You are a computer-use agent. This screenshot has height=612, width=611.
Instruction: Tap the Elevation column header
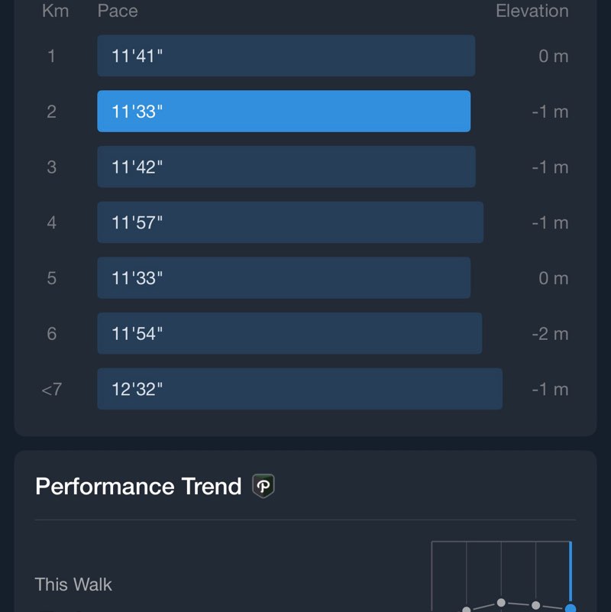(532, 11)
